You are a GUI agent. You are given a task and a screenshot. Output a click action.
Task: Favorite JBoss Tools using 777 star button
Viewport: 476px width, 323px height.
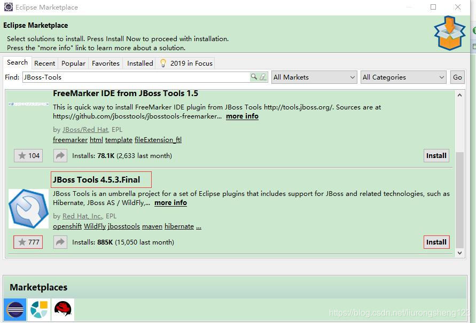(x=28, y=242)
